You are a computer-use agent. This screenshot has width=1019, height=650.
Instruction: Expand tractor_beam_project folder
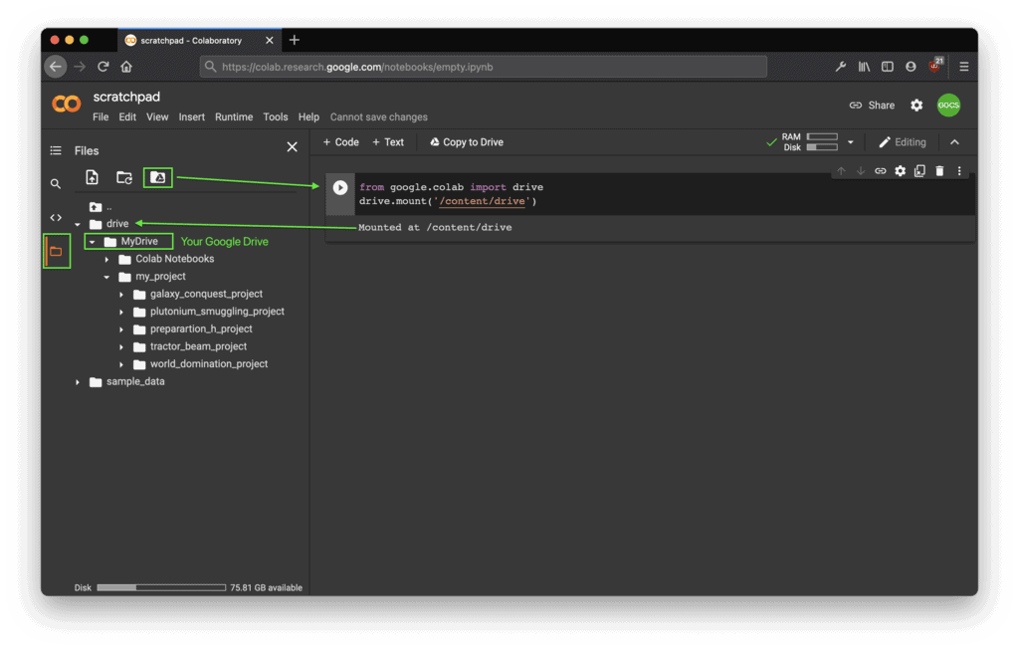coord(120,347)
